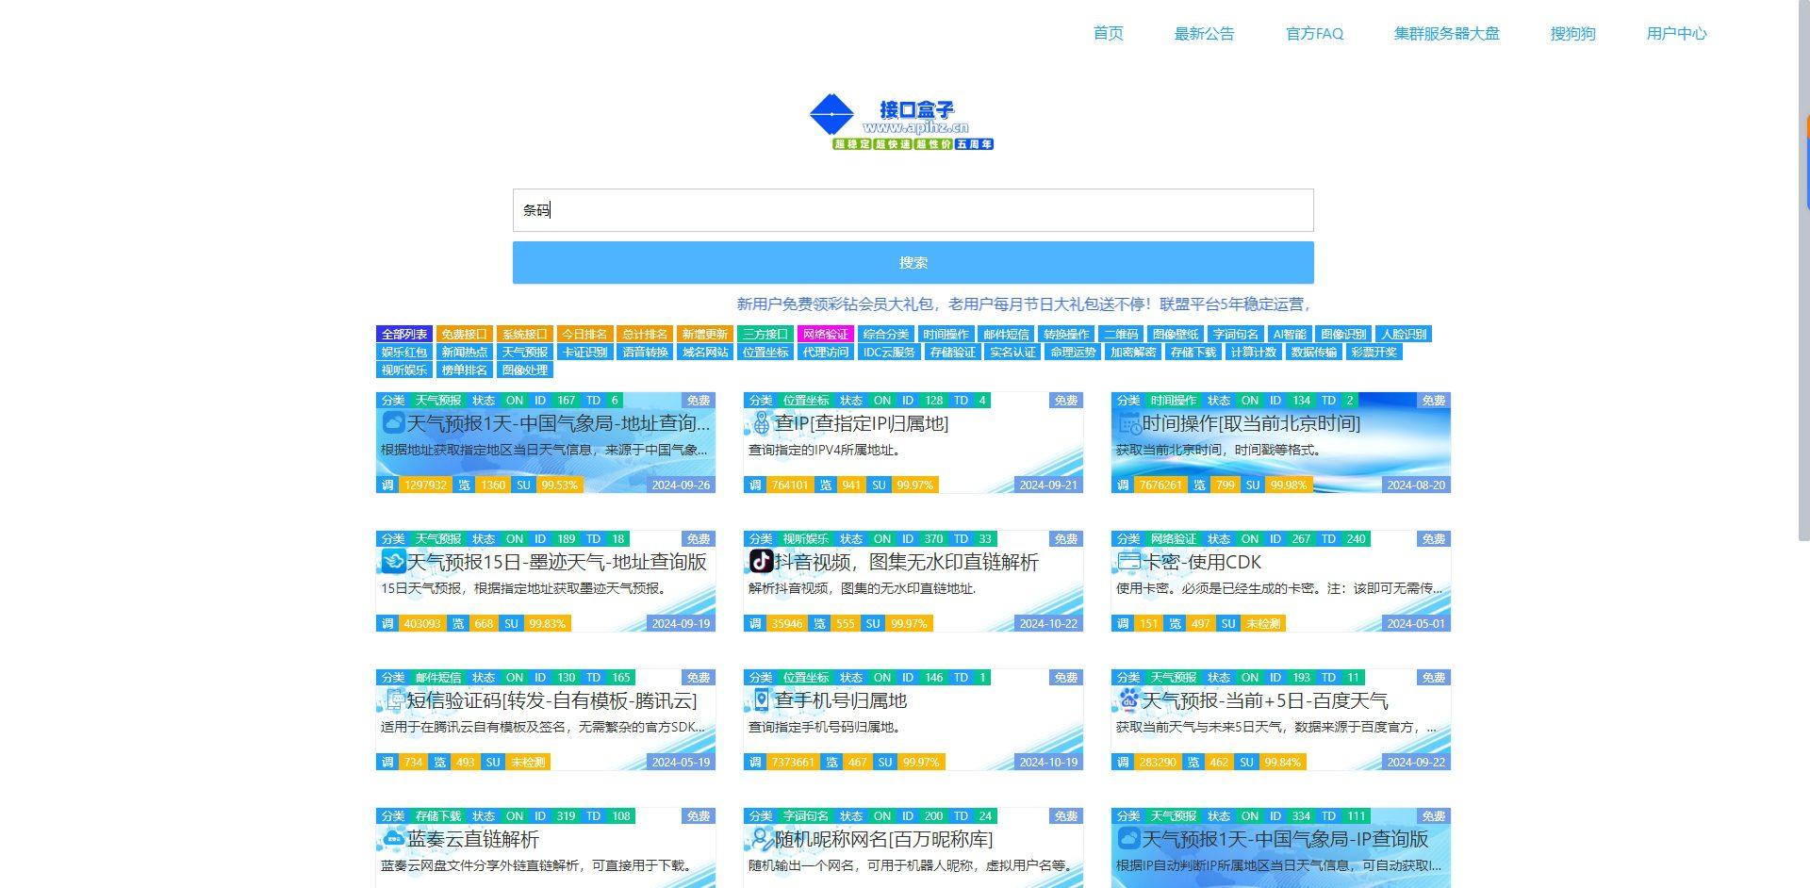Click the phone icon beside 查手机号归属地

tap(761, 700)
